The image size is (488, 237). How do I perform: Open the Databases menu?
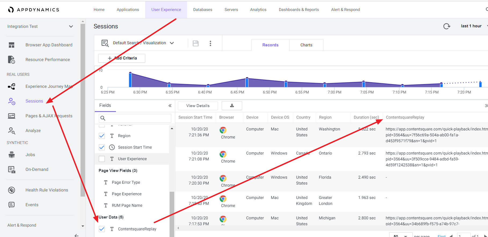click(203, 10)
